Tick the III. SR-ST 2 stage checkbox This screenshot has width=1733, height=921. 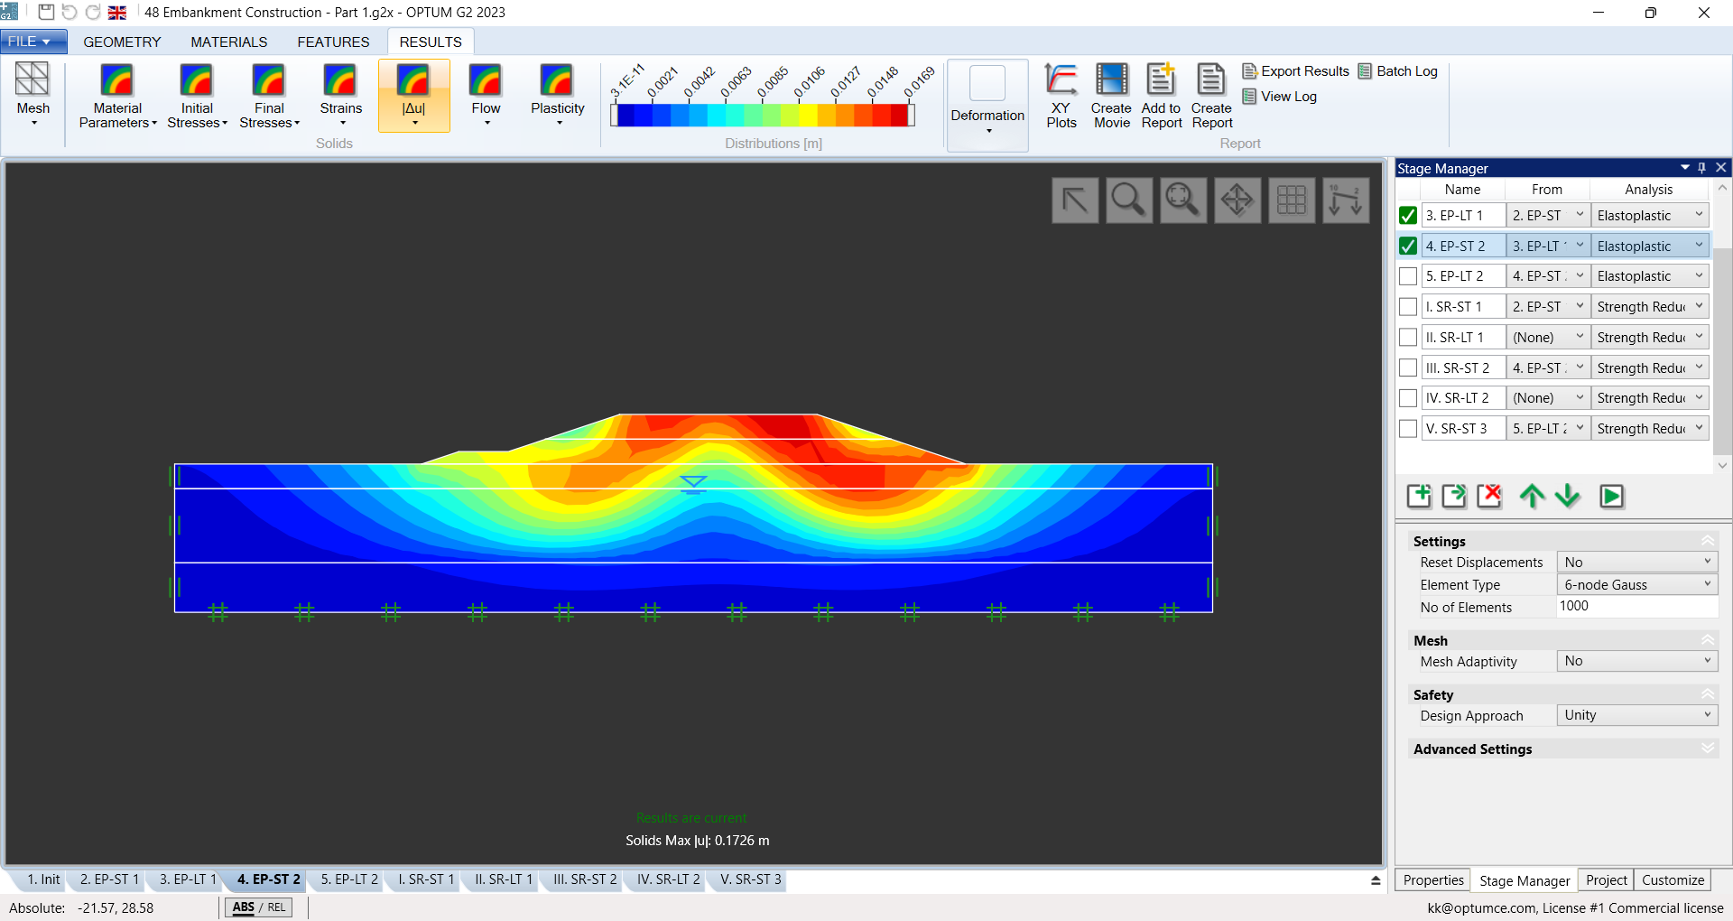(1408, 367)
